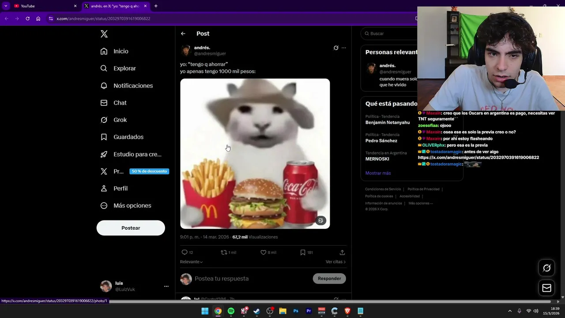Viewport: 565px width, 318px height.
Task: Click the edit image icon on photo
Action: 321,220
